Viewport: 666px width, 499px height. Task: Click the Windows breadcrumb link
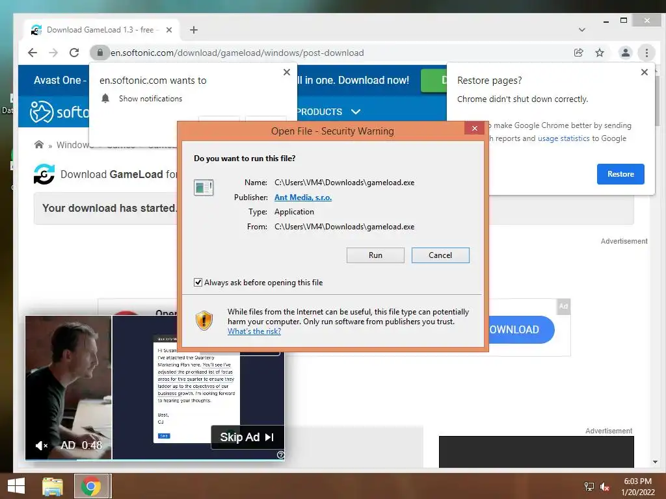pyautogui.click(x=74, y=145)
